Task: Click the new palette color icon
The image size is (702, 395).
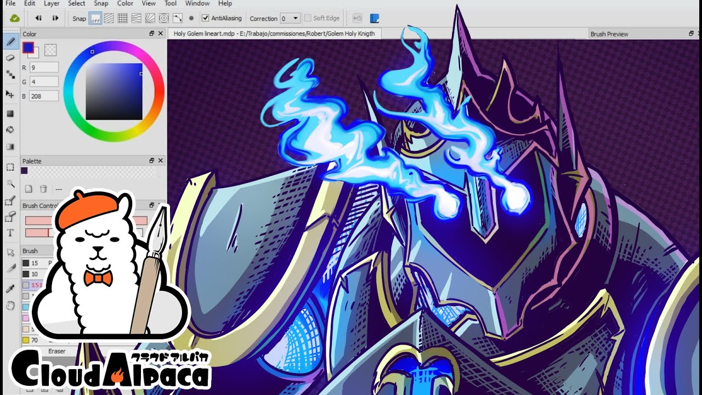Action: 29,189
